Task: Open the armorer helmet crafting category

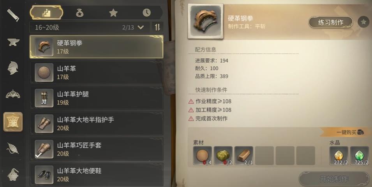Action: [13, 68]
